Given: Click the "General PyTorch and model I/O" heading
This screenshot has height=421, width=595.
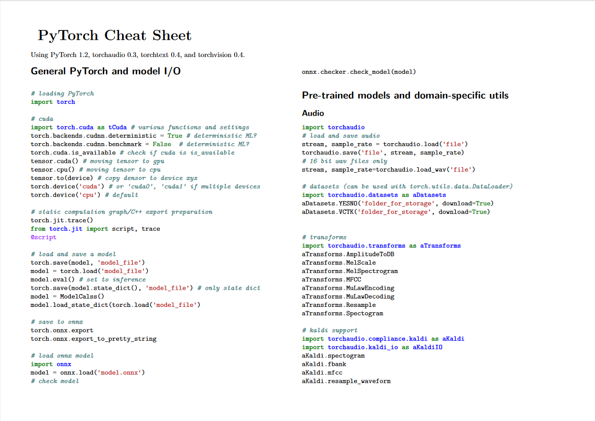Looking at the screenshot, I should pos(106,71).
